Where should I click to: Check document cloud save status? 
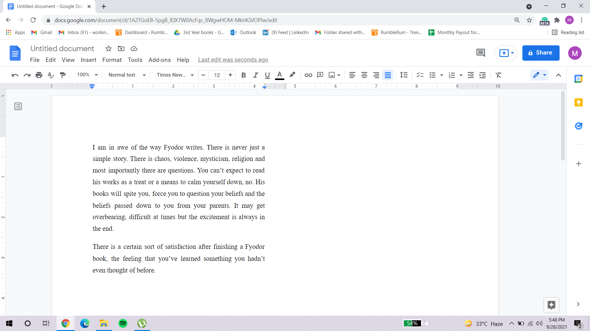[134, 49]
